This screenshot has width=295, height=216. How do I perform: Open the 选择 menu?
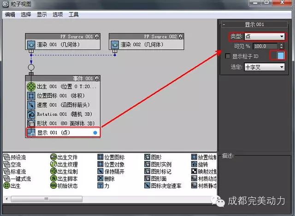pyautogui.click(x=26, y=14)
